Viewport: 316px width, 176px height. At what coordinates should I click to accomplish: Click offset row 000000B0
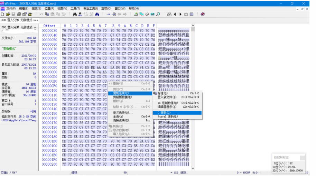pos(49,67)
